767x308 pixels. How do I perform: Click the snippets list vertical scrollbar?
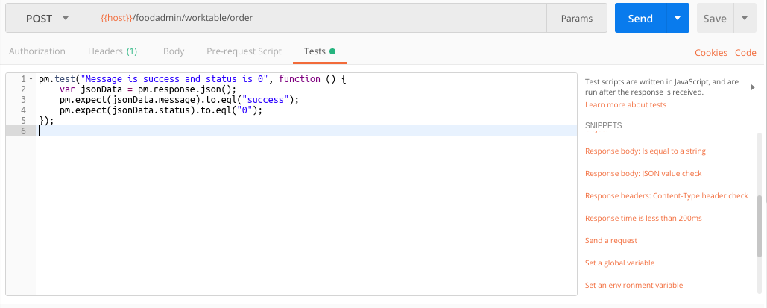pyautogui.click(x=760, y=231)
